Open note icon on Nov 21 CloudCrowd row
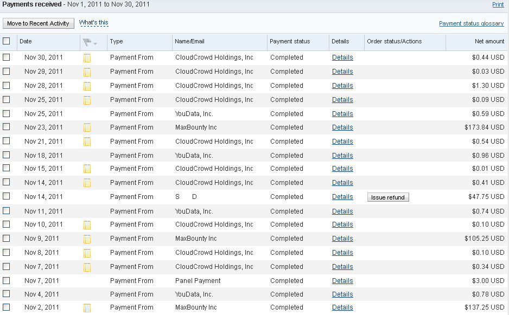This screenshot has height=315, width=509. 87,142
